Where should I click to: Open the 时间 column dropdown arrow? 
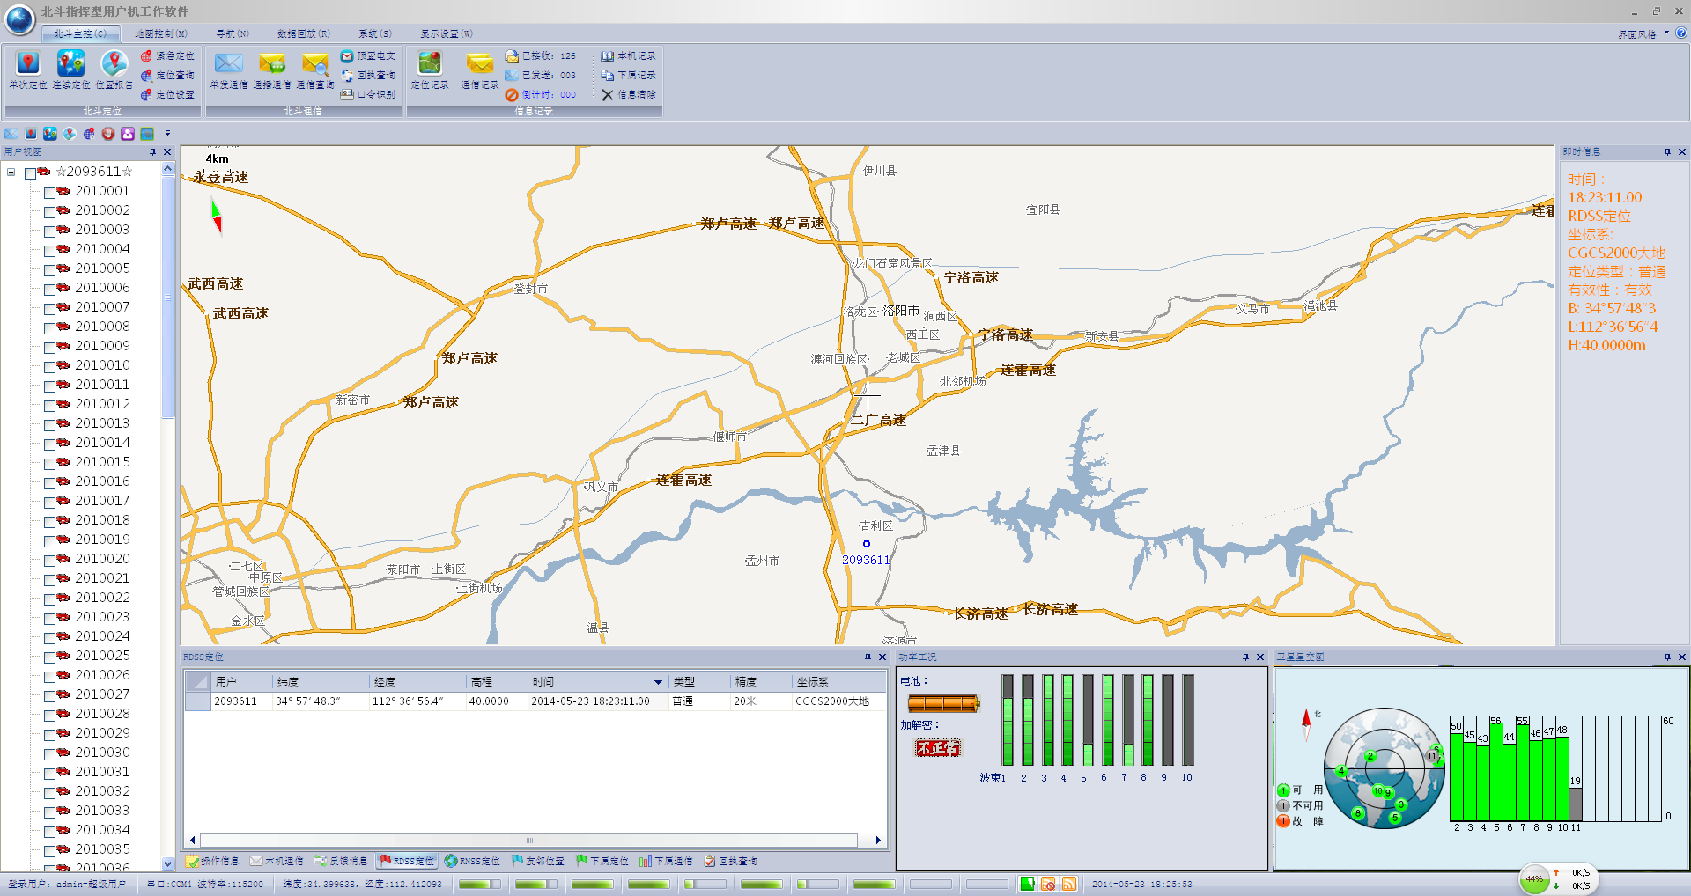tap(657, 682)
